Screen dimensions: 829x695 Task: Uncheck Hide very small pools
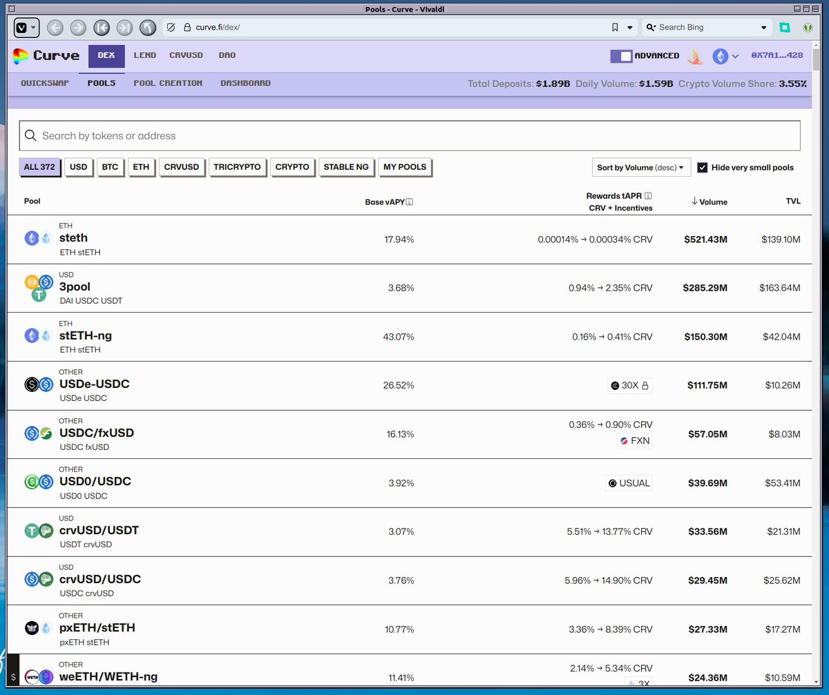(703, 168)
